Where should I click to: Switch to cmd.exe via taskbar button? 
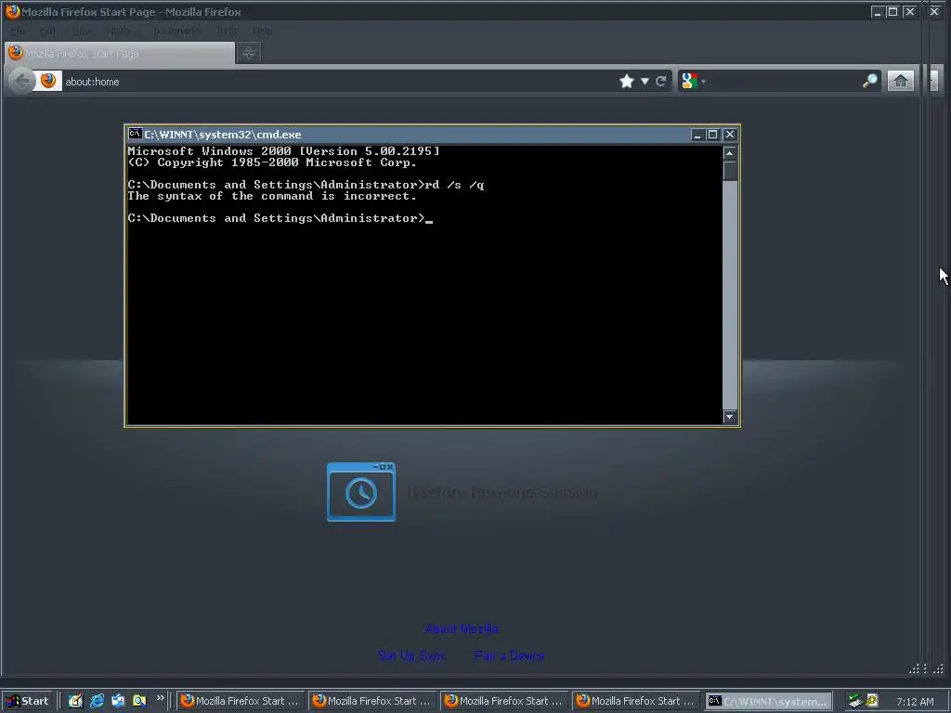tap(768, 701)
